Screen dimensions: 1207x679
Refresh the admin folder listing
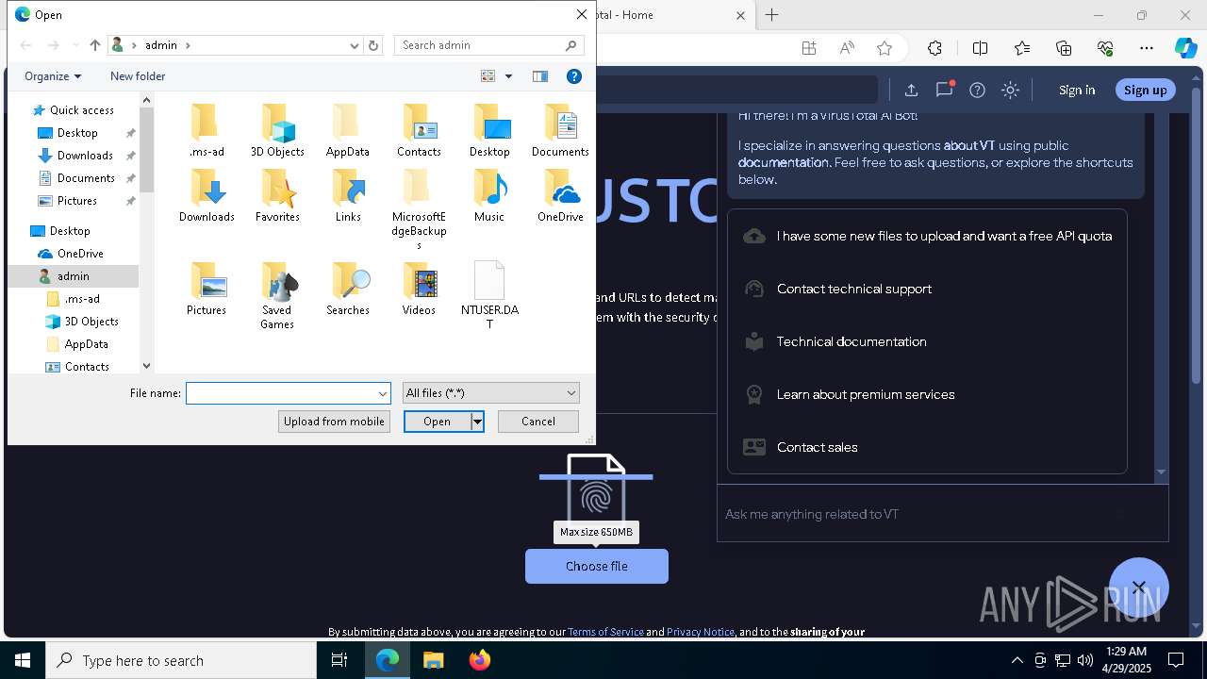[x=373, y=45]
